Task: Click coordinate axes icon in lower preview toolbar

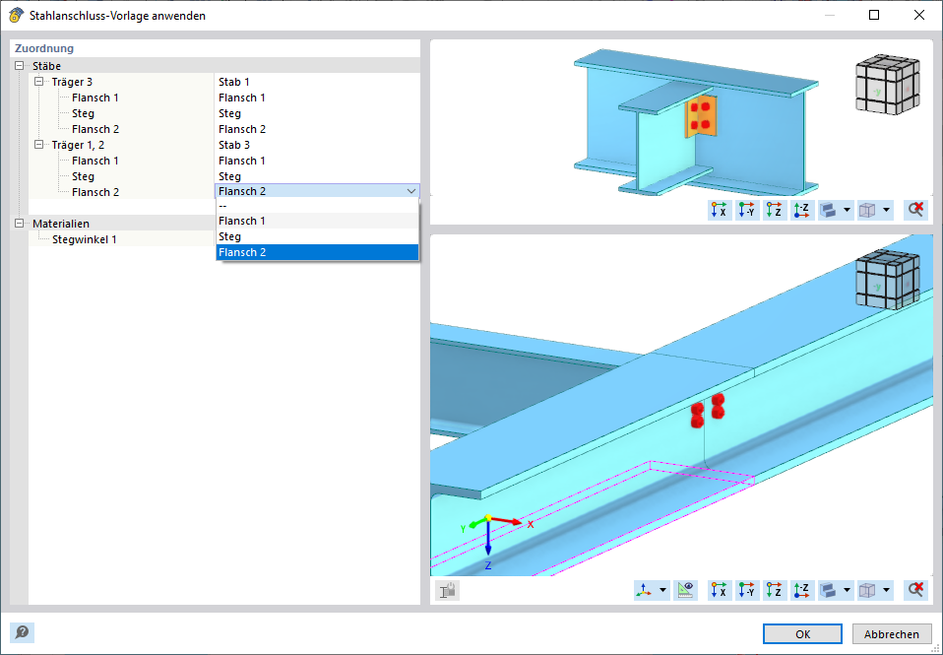Action: point(645,590)
